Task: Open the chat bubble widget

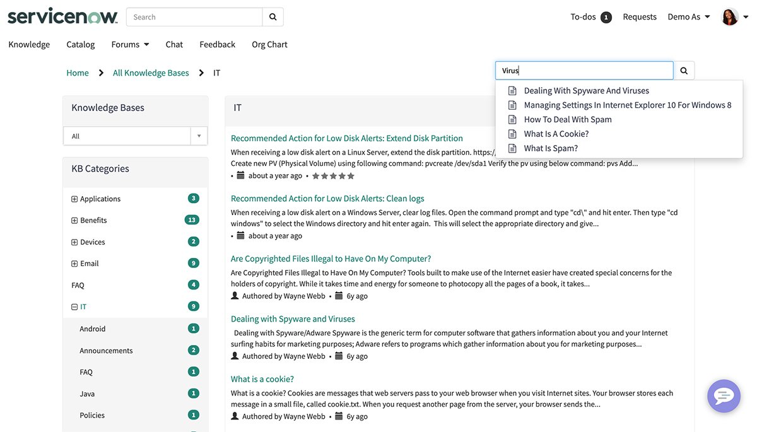Action: coord(724,396)
